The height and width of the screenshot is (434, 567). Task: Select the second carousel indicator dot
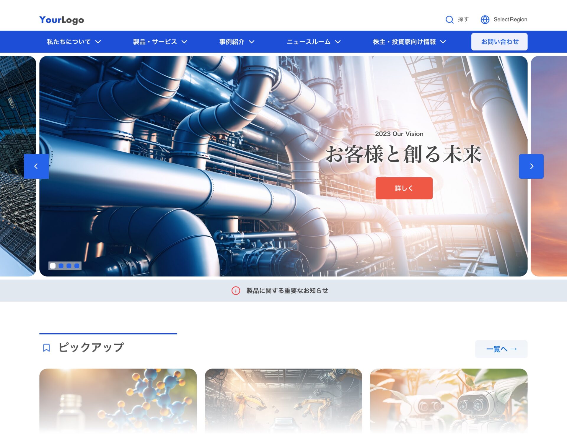(x=61, y=266)
